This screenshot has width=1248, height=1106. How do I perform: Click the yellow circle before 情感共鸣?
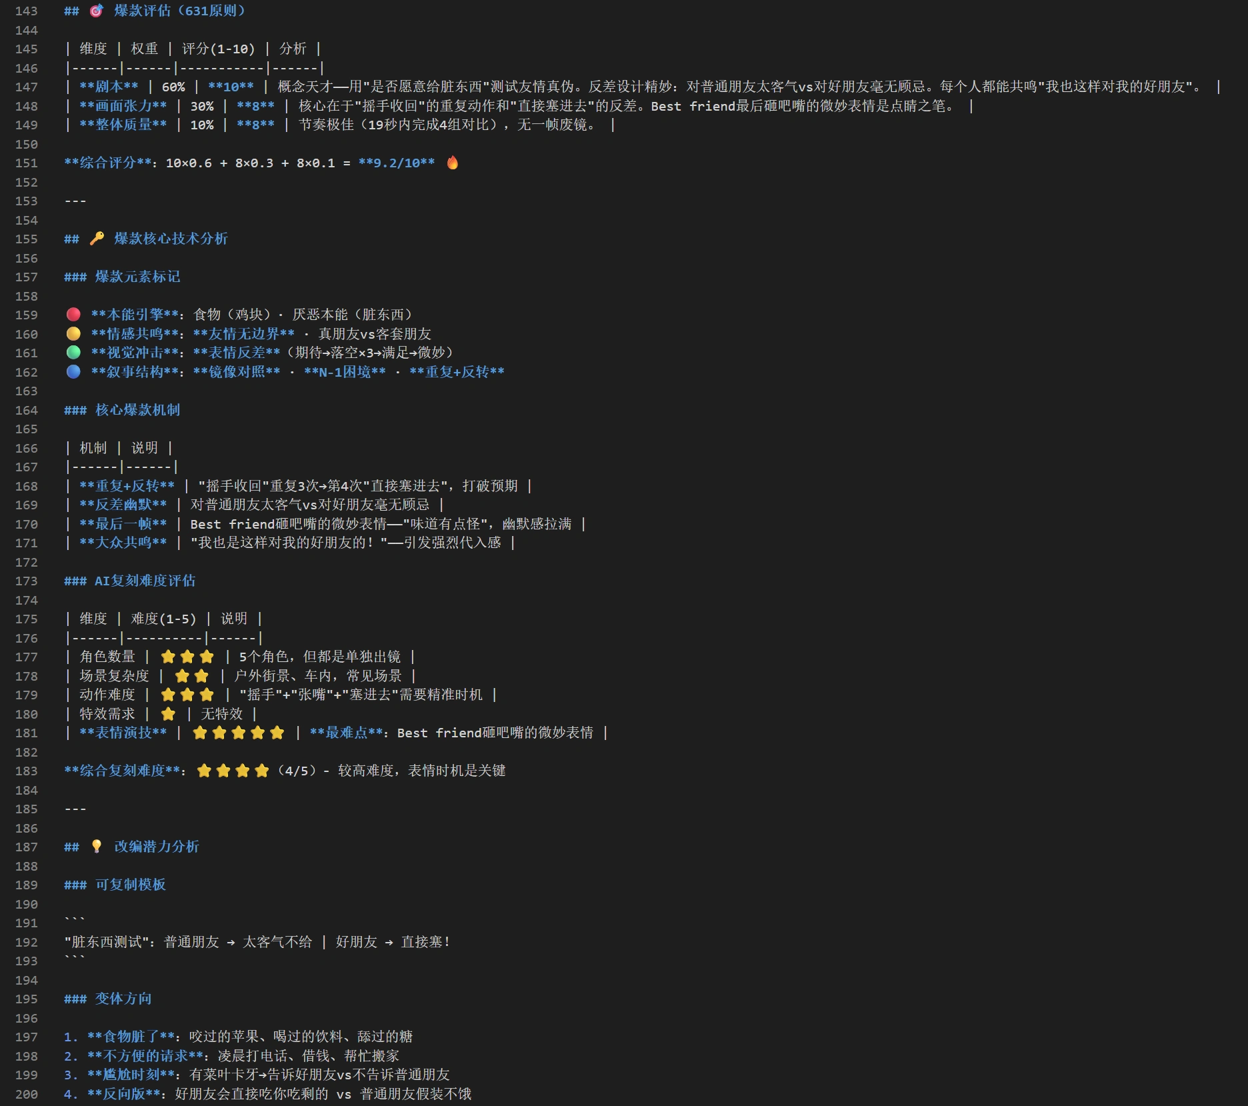(73, 334)
